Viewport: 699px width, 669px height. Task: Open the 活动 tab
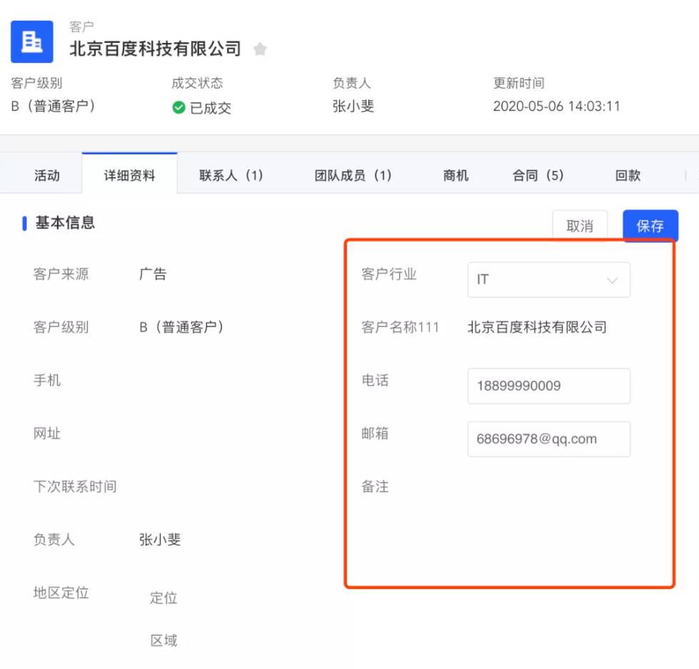[47, 175]
